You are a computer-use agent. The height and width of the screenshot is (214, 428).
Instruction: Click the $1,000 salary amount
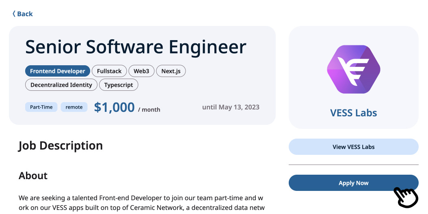[x=115, y=107]
